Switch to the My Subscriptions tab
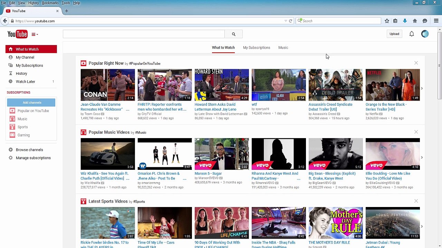The height and width of the screenshot is (248, 442). [x=257, y=48]
